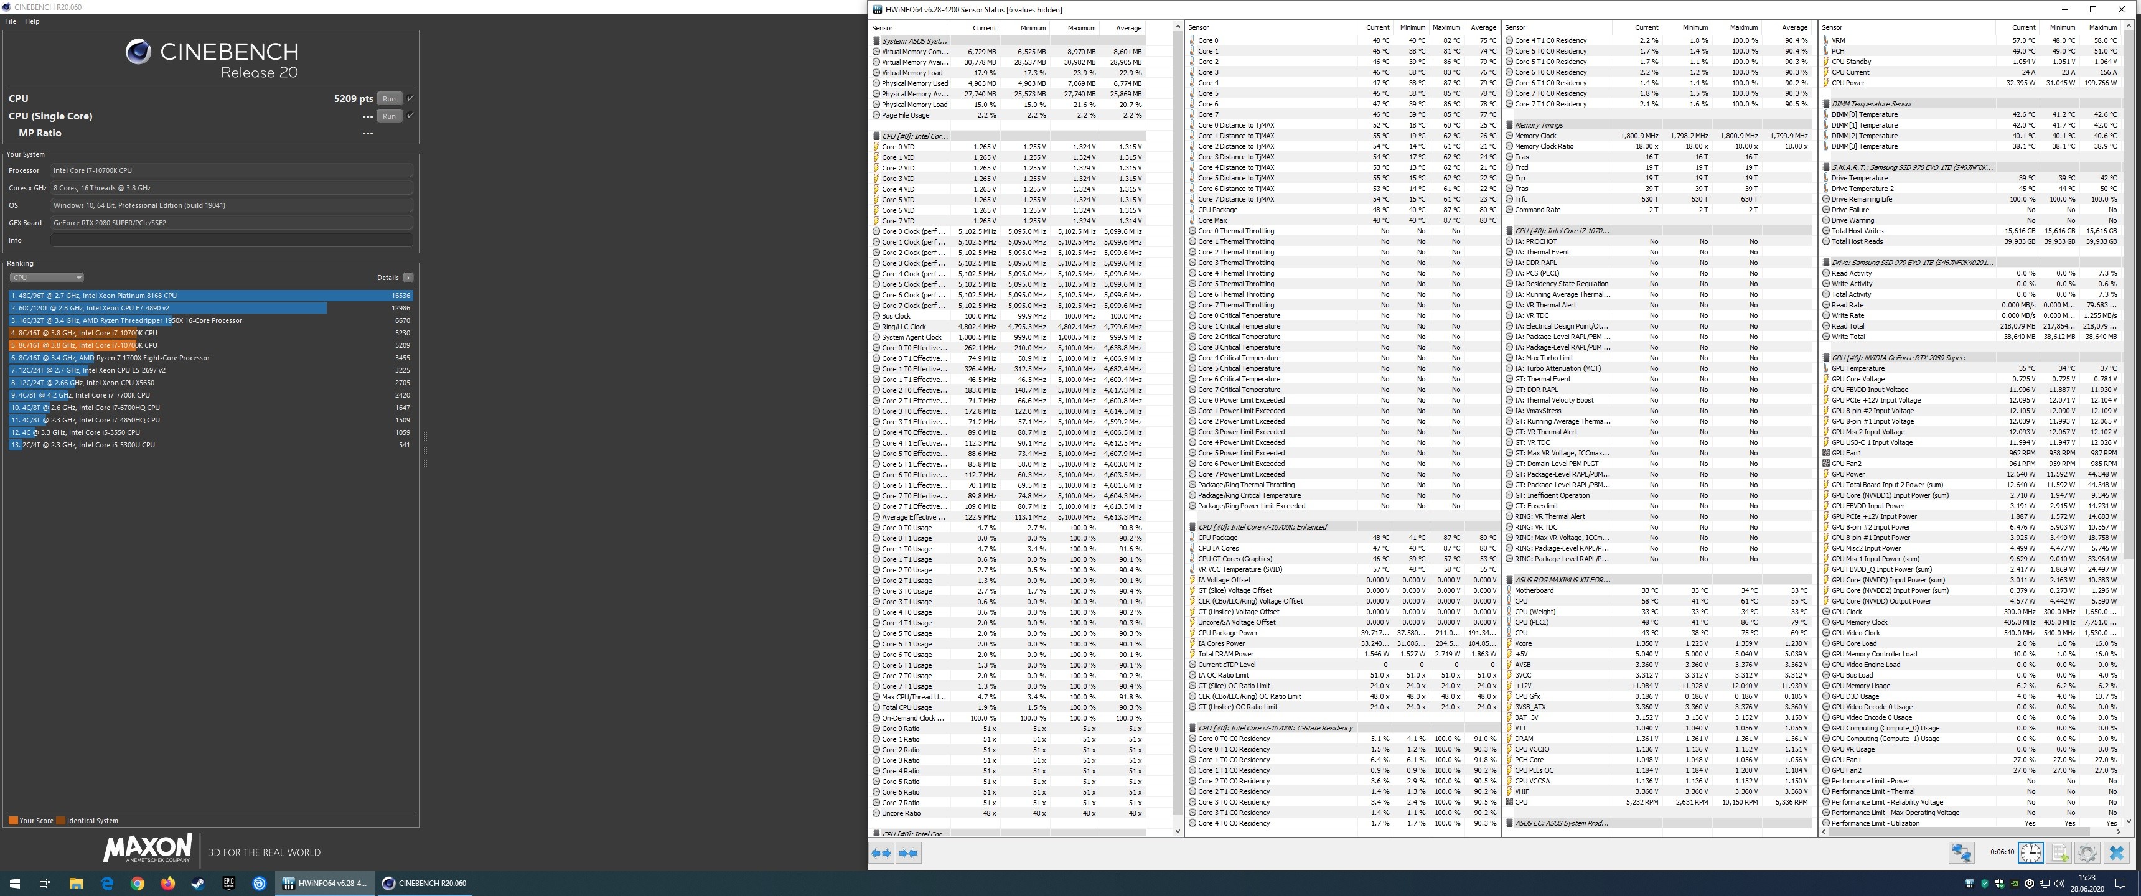The image size is (2141, 896).
Task: Select the 'Vcore' sensor row
Action: (1657, 643)
